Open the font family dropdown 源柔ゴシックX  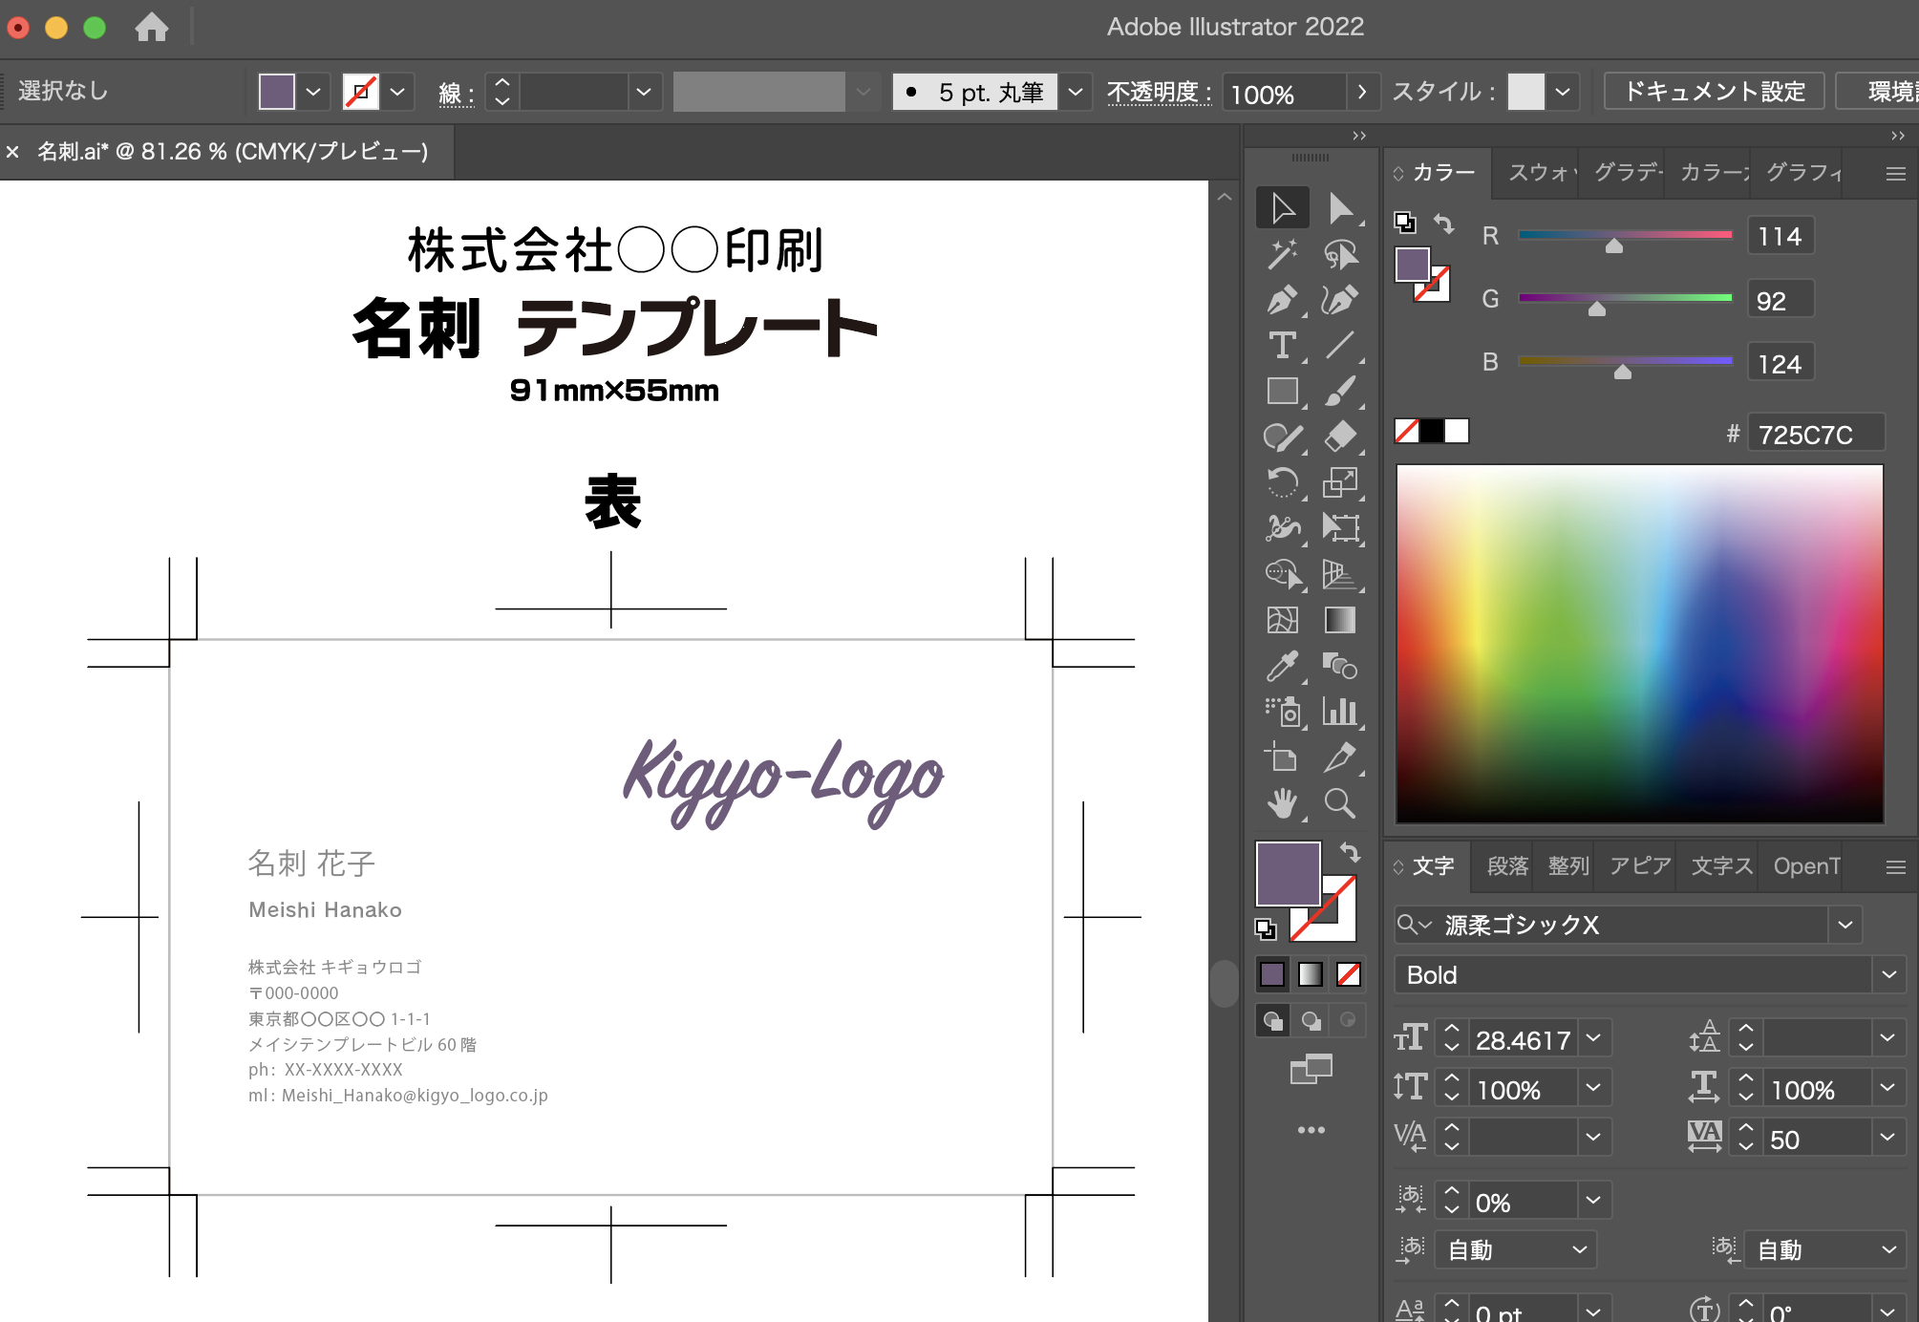1845,925
